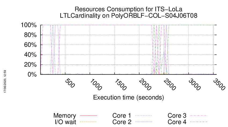
Task: Click the 3000 x-axis tick label
Action: 194,84
